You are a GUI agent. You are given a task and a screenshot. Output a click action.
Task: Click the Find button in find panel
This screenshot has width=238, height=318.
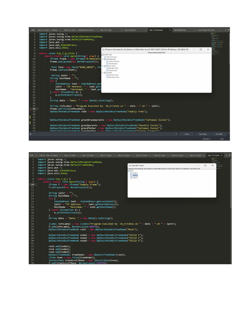pos(187,134)
